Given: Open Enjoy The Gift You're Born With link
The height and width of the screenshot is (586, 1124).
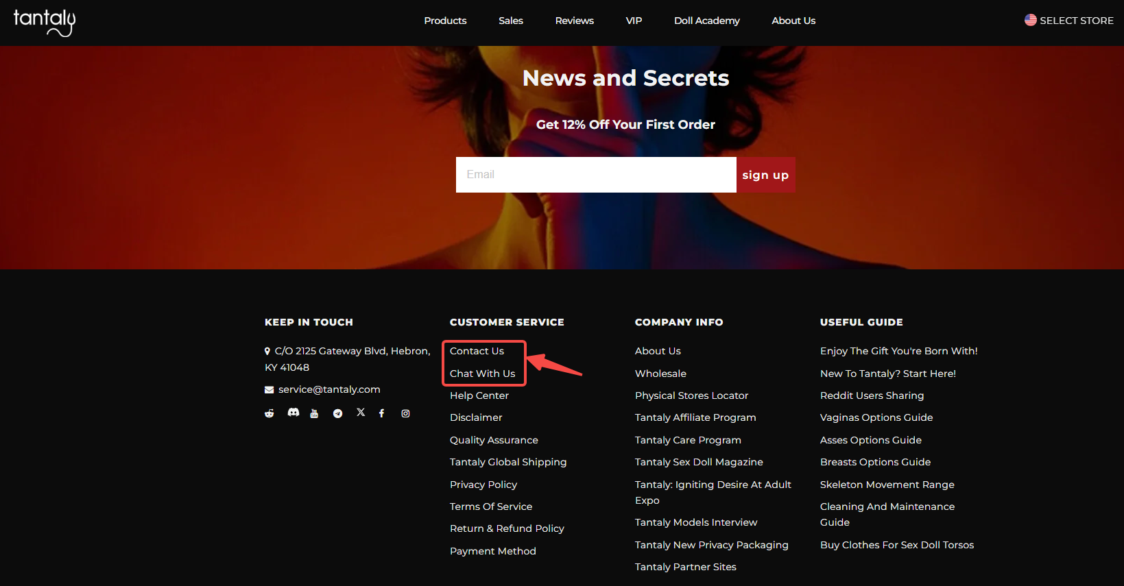Looking at the screenshot, I should pos(899,351).
